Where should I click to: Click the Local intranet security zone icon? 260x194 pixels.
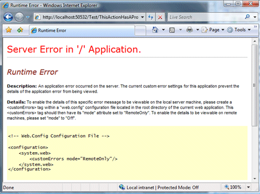(122, 187)
